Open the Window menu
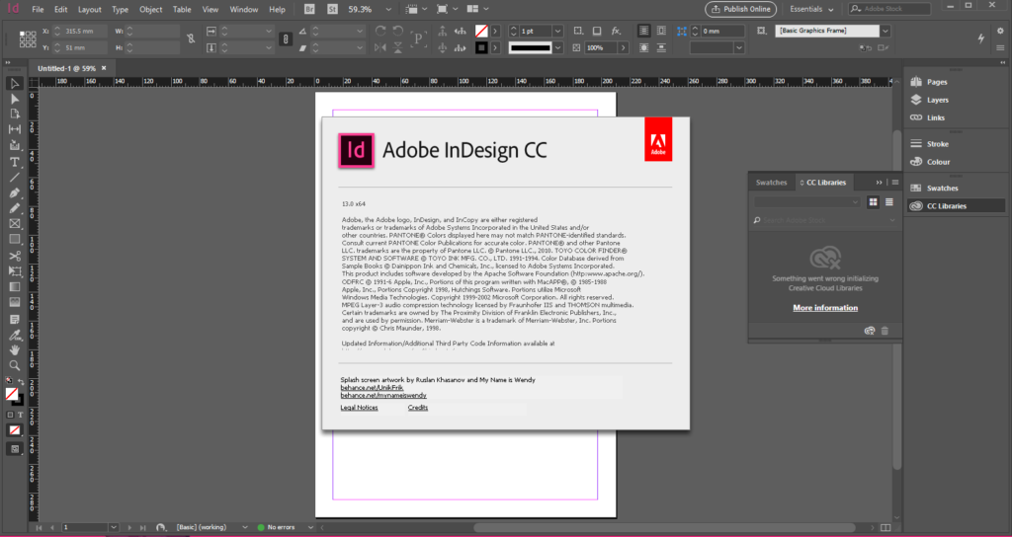 point(243,10)
